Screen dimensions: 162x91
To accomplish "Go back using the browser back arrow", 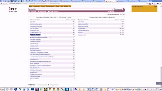I will point(2,4).
